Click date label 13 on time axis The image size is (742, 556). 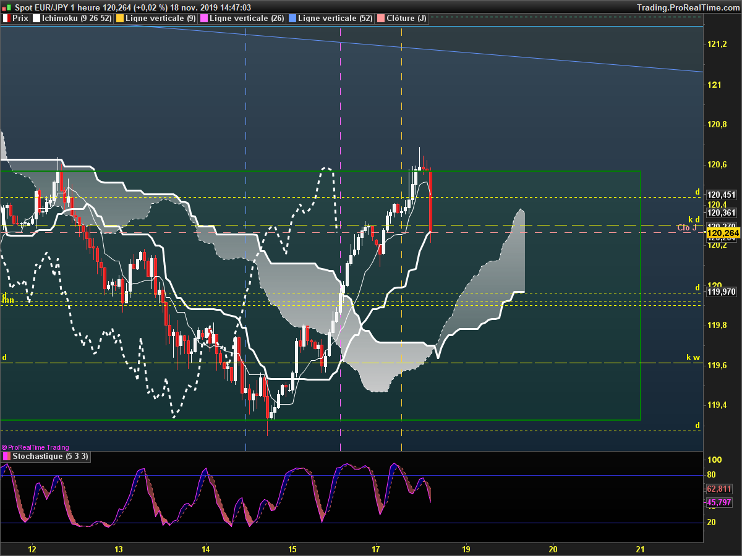pyautogui.click(x=119, y=549)
